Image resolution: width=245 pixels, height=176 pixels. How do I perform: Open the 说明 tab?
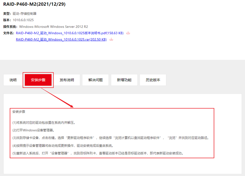13,80
